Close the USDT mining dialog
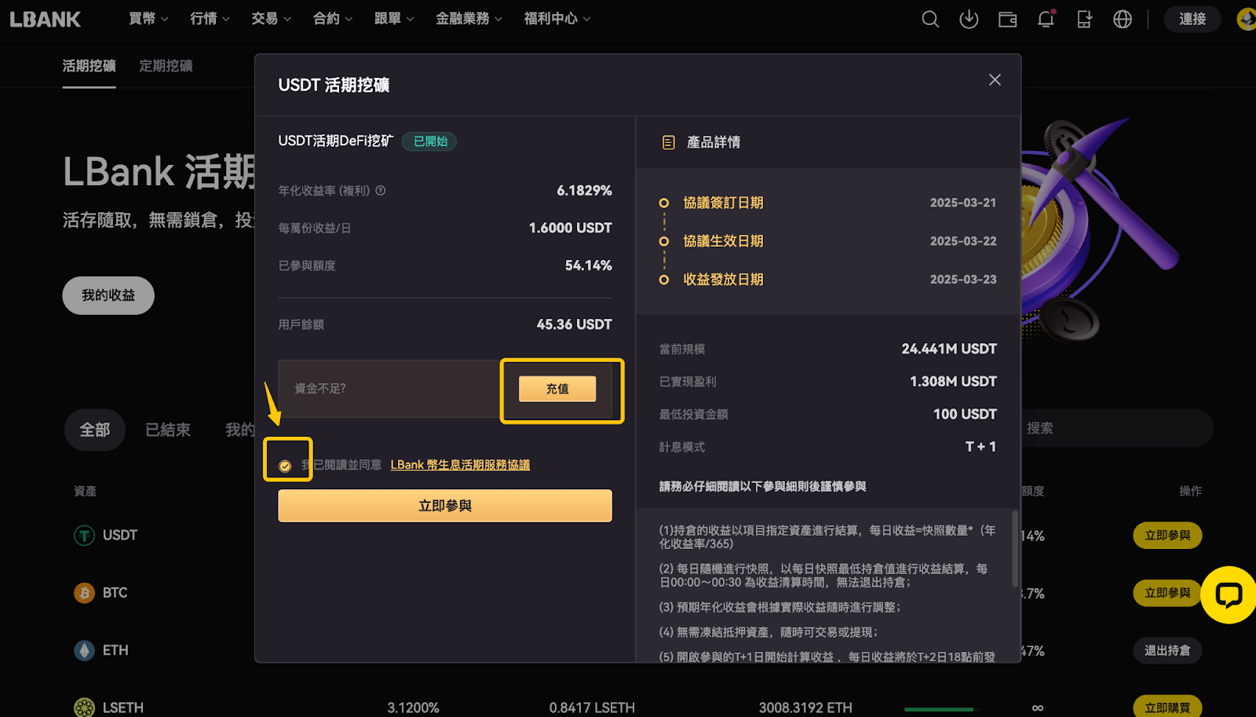Viewport: 1256px width, 717px height. [995, 80]
